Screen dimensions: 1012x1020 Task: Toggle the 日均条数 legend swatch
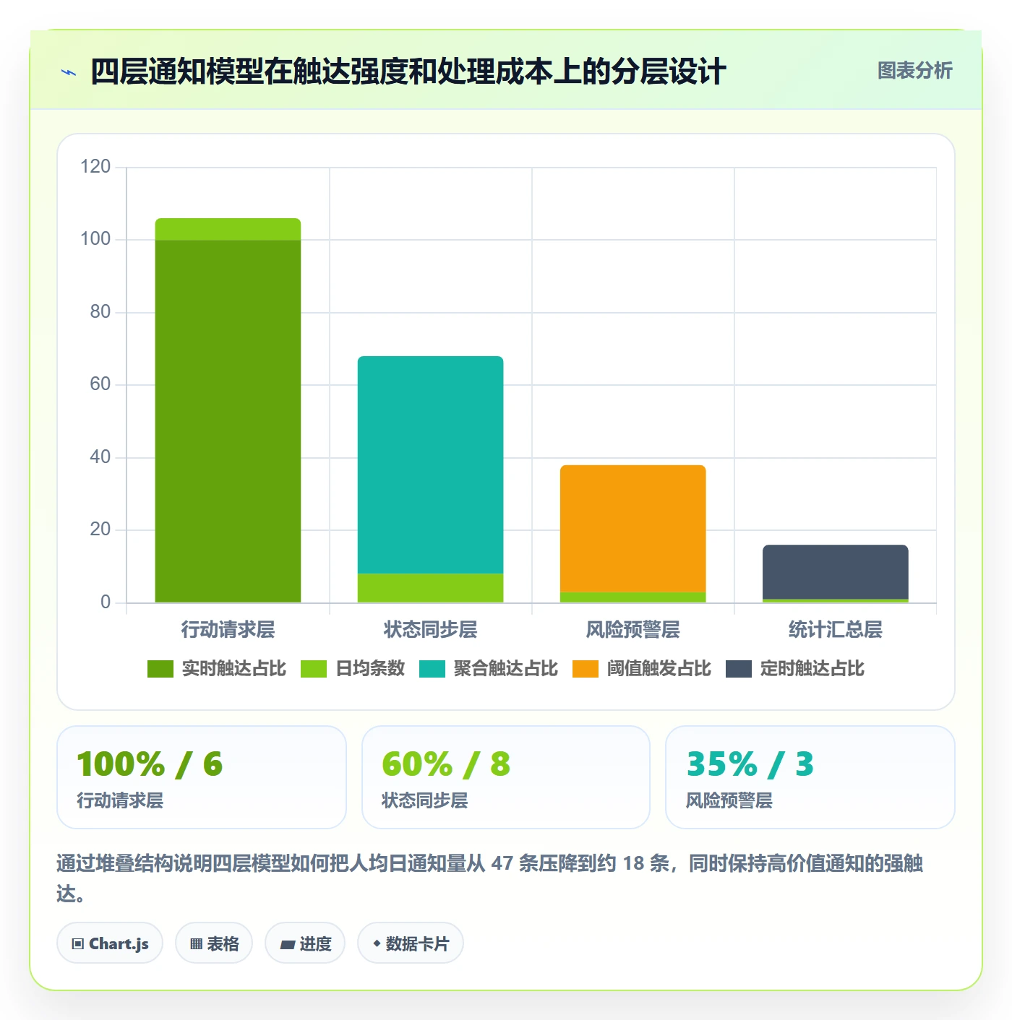(x=313, y=669)
